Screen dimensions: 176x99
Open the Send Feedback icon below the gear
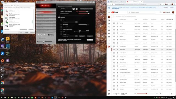pyautogui.click(x=109, y=94)
